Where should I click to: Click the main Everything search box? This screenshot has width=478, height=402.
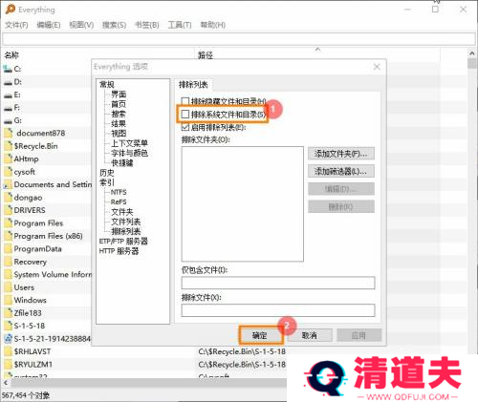[239, 39]
